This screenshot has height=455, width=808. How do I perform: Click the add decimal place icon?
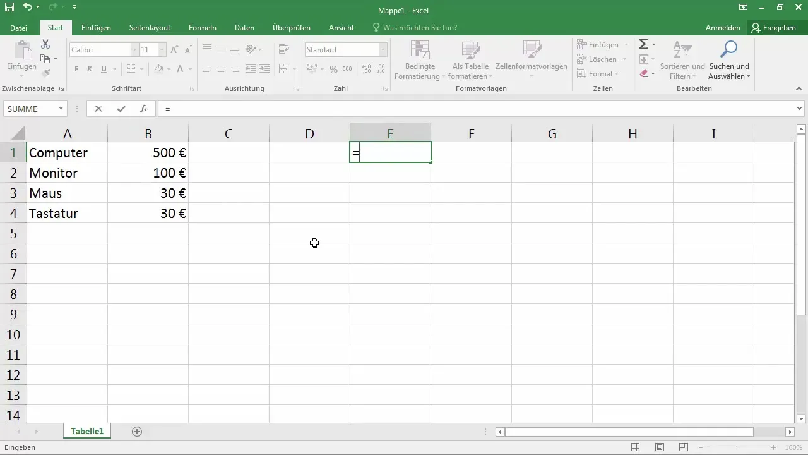pyautogui.click(x=365, y=69)
